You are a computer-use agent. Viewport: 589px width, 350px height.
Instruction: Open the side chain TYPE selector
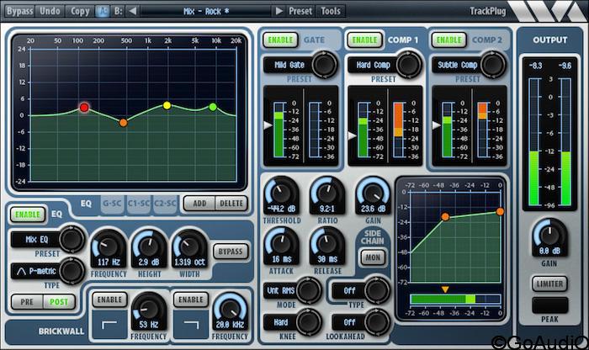coord(361,290)
